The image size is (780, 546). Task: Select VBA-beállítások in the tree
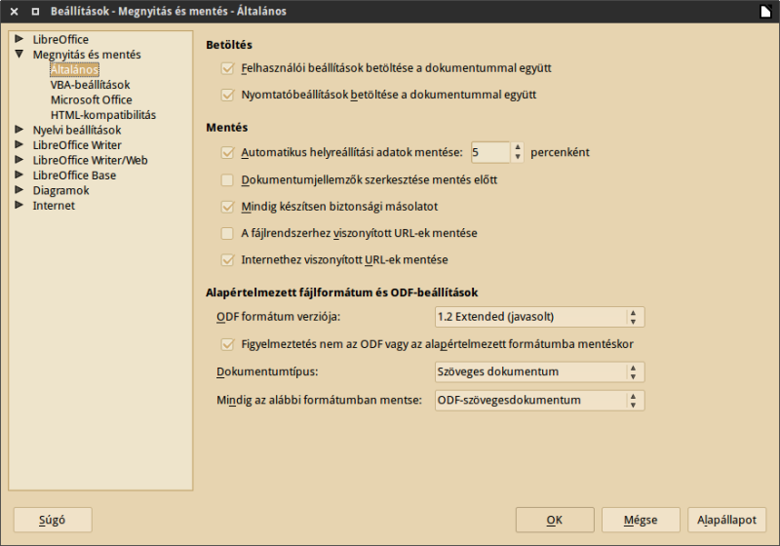point(90,85)
